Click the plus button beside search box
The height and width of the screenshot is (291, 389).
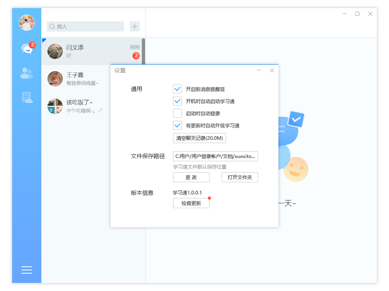(x=135, y=27)
